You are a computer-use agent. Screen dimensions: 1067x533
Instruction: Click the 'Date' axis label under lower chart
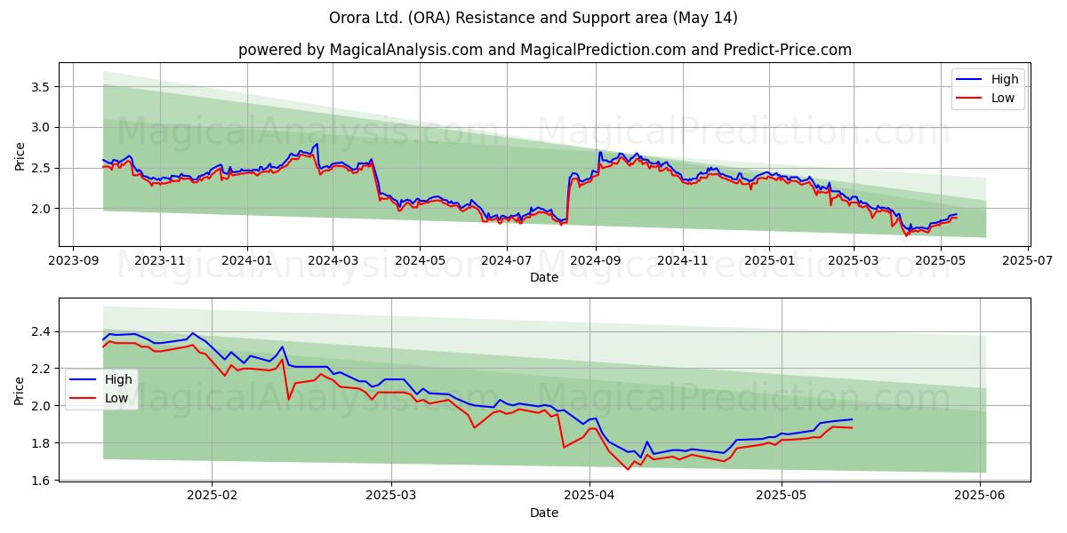544,513
